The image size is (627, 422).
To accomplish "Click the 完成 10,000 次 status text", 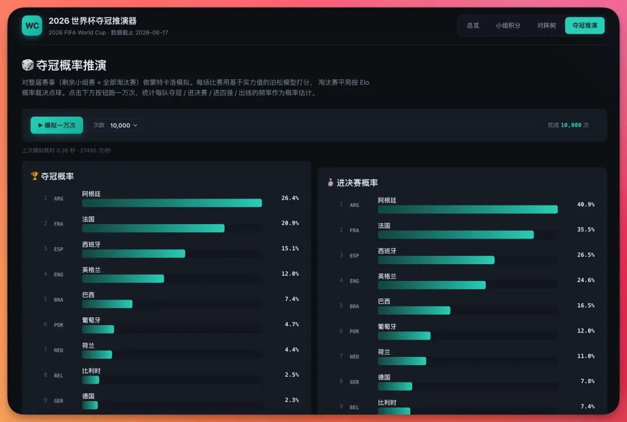I will pyautogui.click(x=568, y=125).
